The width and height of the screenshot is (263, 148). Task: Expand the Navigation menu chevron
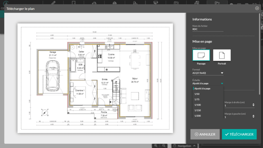tap(194, 146)
